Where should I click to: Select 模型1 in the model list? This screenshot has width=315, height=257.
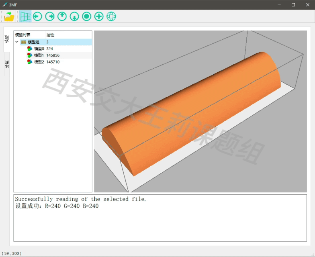pos(39,55)
